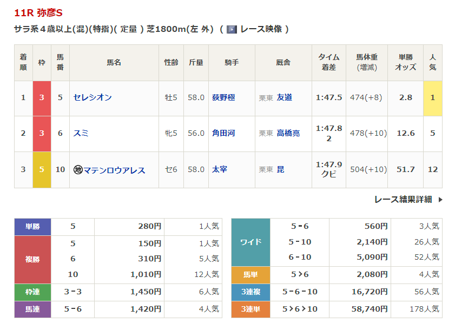This screenshot has height=323, width=455.
Task: Click the 11R 弥彦S race title
Action: (39, 12)
